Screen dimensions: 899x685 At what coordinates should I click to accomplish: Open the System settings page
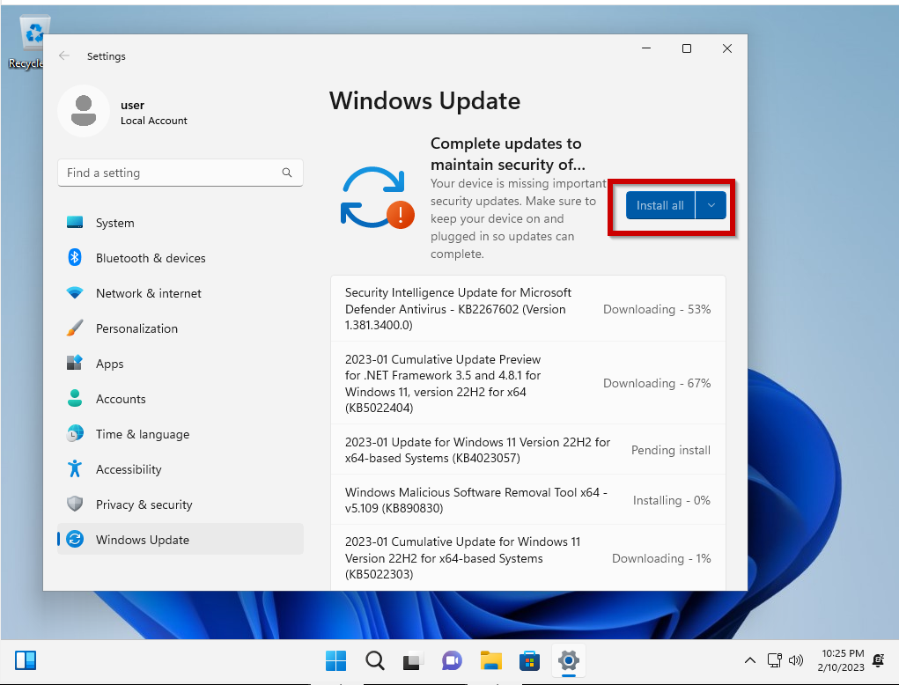tap(181, 223)
